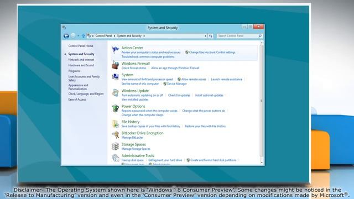
Task: Open the Administrative Tools icon
Action: tap(116, 158)
